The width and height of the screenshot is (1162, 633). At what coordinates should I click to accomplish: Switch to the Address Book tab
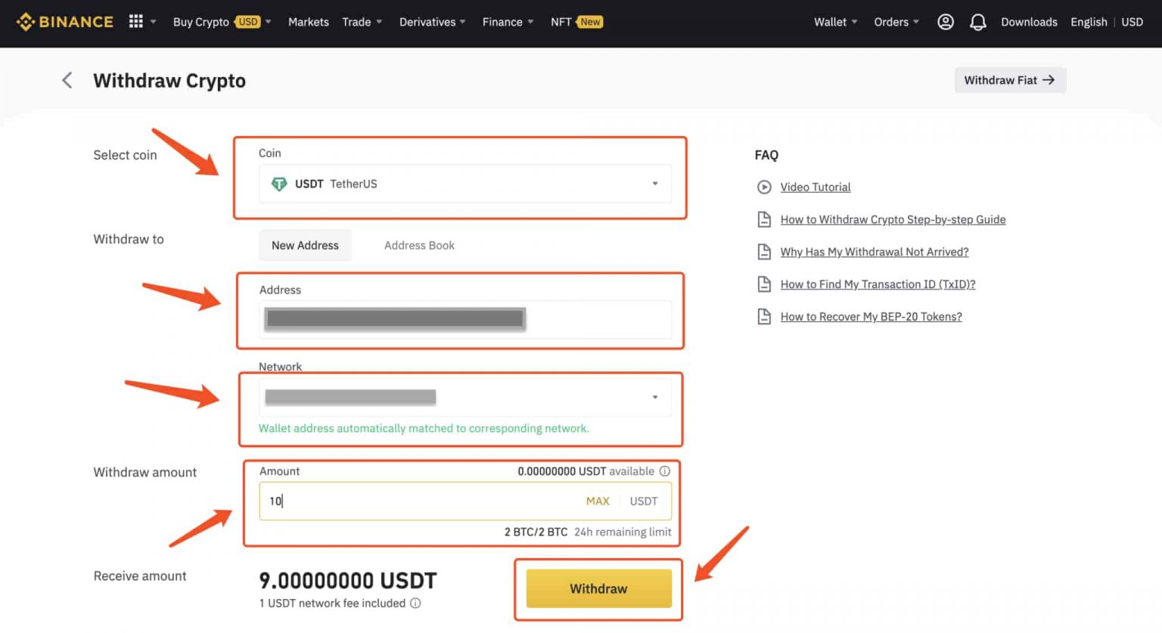[419, 245]
